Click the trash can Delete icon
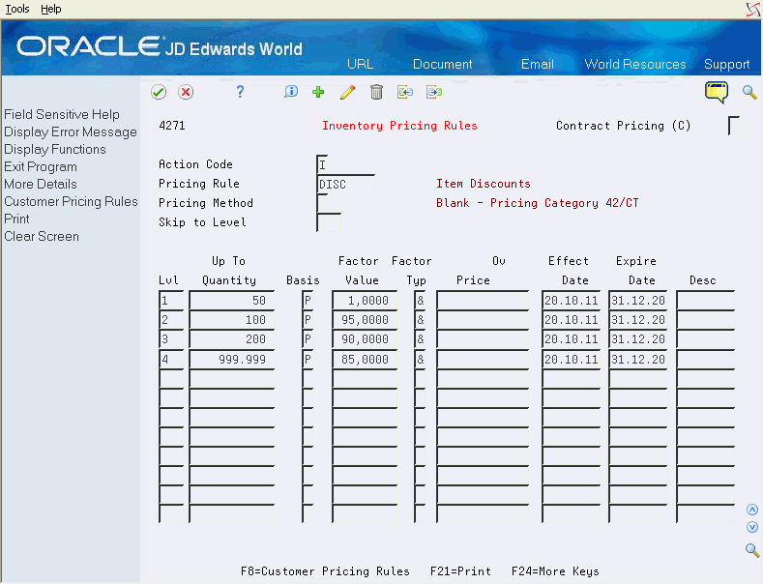This screenshot has height=584, width=763. pyautogui.click(x=376, y=92)
